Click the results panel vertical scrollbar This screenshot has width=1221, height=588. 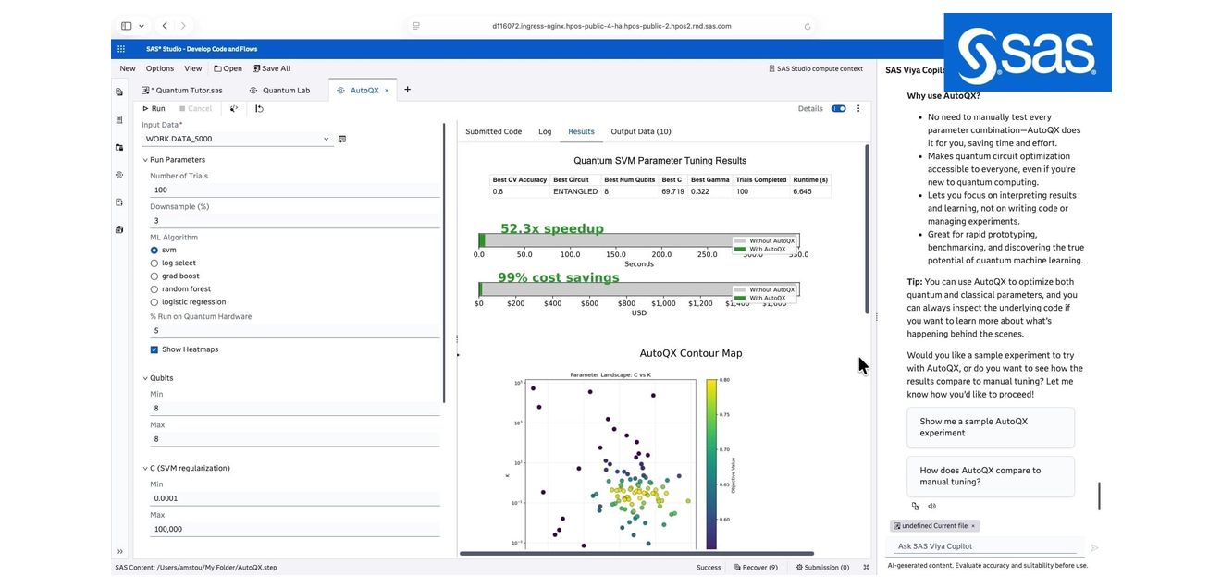(x=867, y=227)
